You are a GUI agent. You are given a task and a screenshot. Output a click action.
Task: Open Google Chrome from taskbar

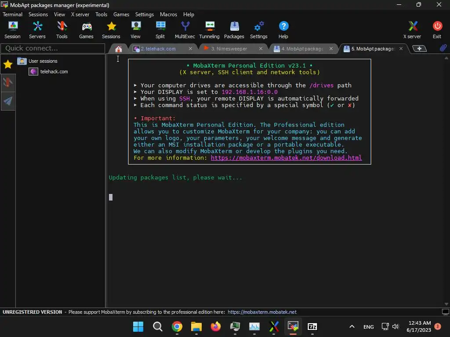click(x=177, y=326)
